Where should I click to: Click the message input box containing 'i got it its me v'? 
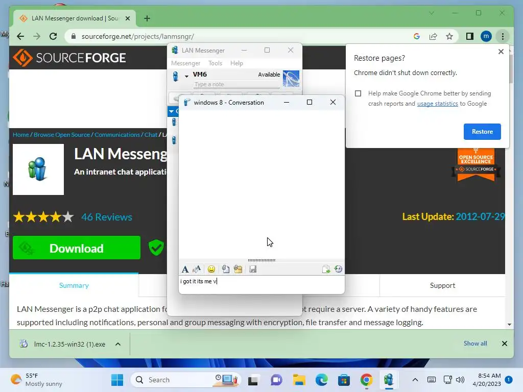(x=261, y=284)
